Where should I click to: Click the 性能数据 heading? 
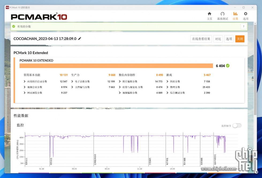tap(21, 116)
